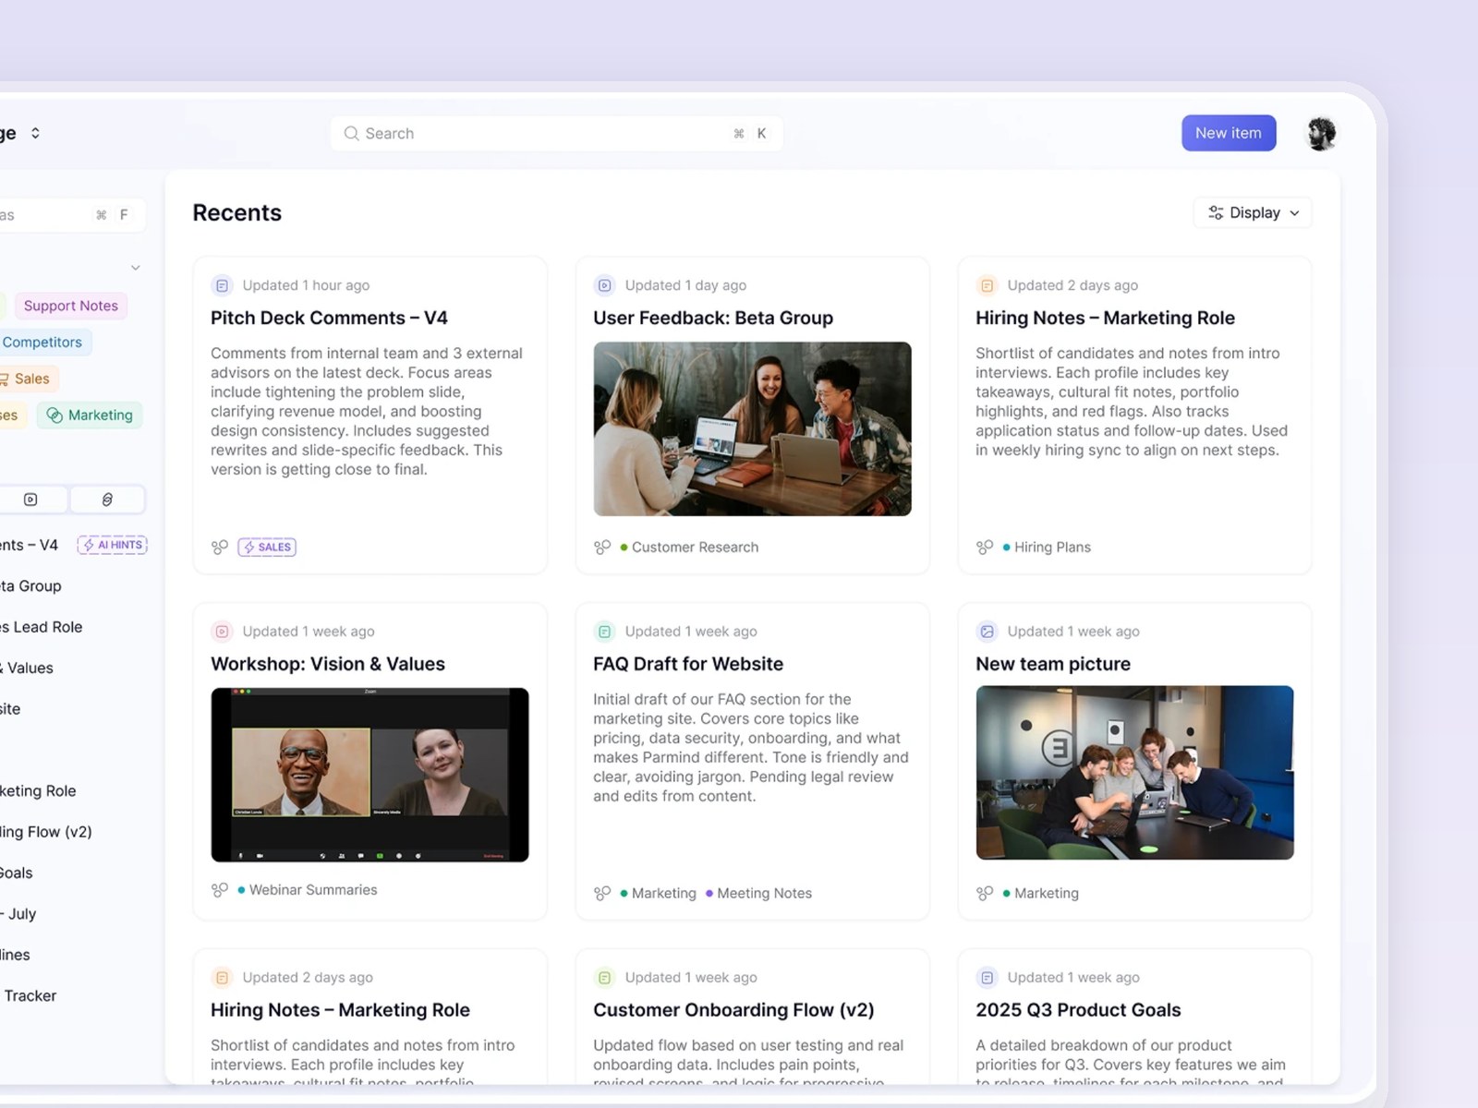The image size is (1478, 1108).
Task: Open the Webinar Summaries collection tag
Action: click(x=308, y=890)
